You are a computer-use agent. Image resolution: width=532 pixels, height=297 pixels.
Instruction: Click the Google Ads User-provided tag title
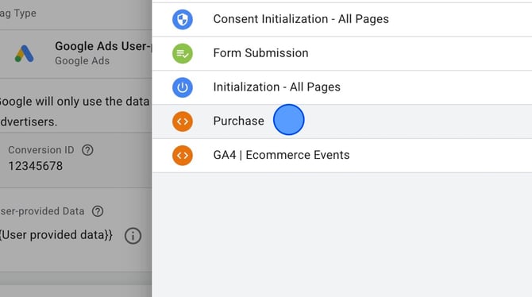pos(103,46)
